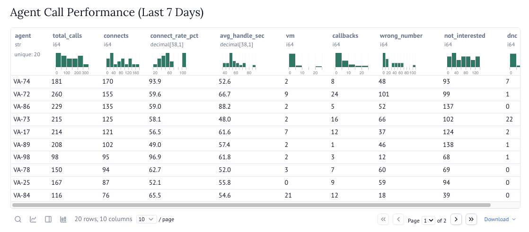This screenshot has width=529, height=232.
Task: Expand the Download menu
Action: [x=500, y=219]
